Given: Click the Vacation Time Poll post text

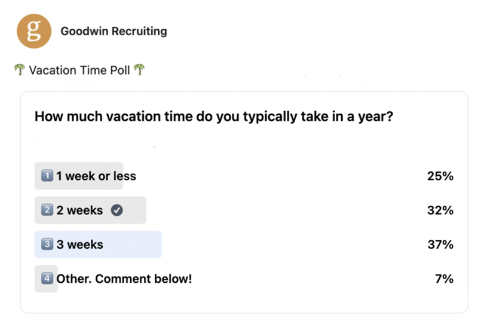Looking at the screenshot, I should (79, 70).
